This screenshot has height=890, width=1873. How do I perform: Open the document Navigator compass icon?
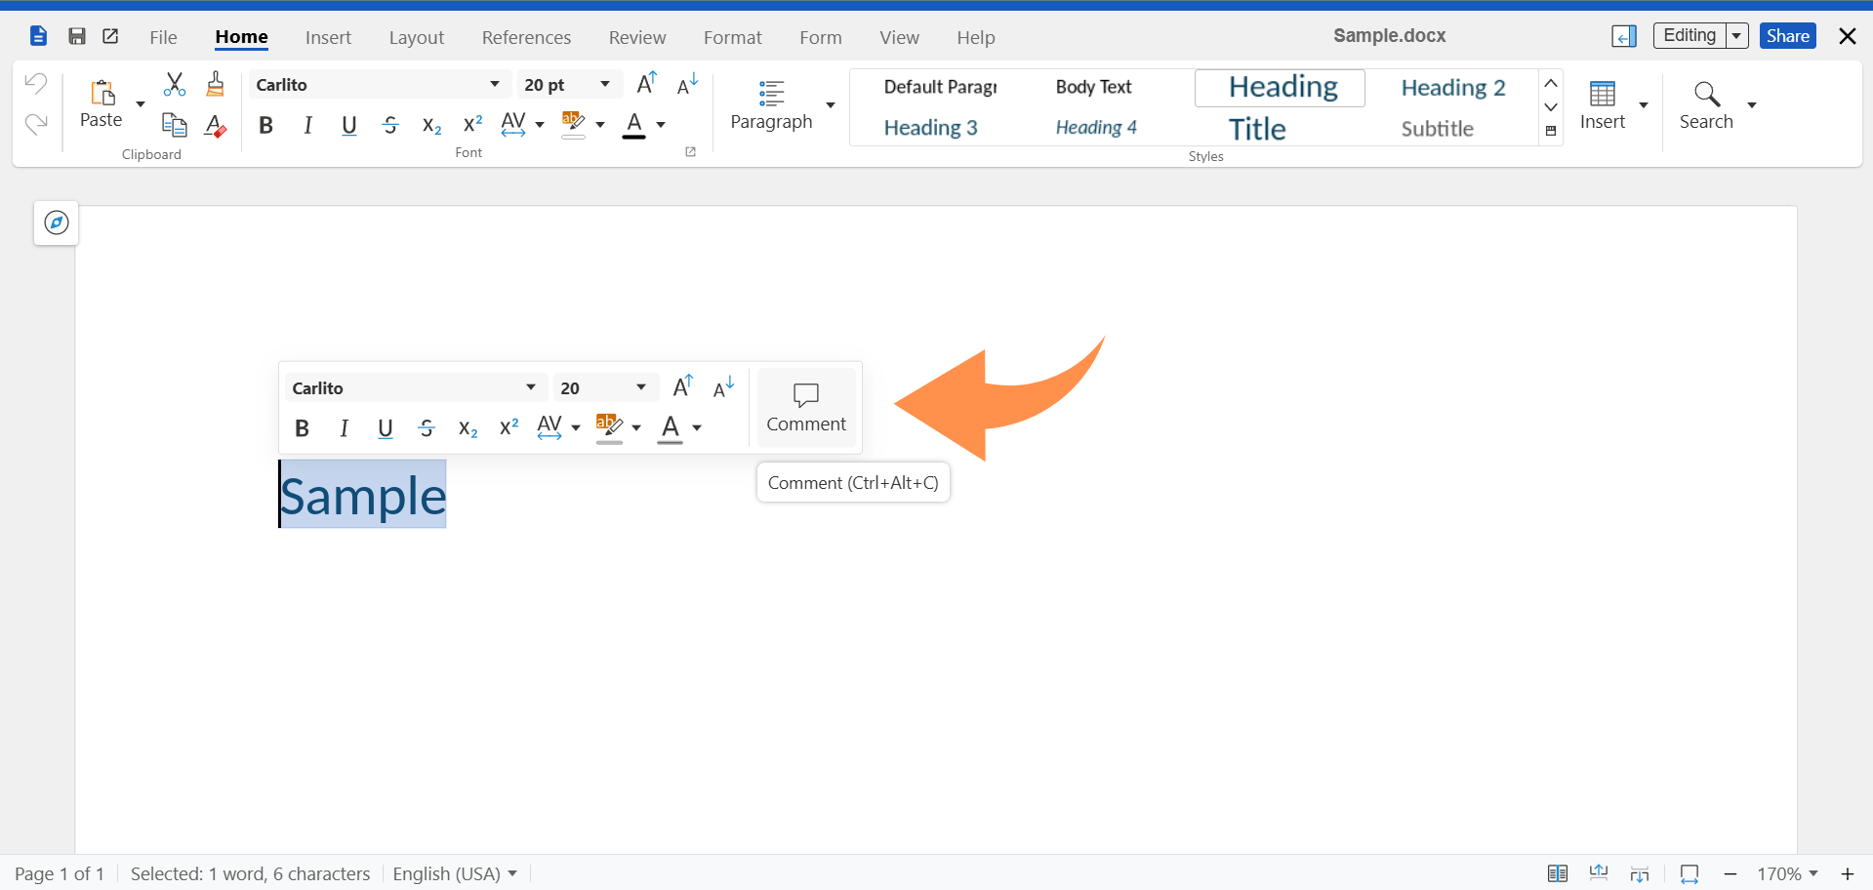click(x=56, y=222)
